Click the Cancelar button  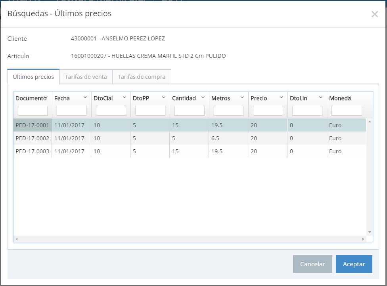click(x=312, y=264)
